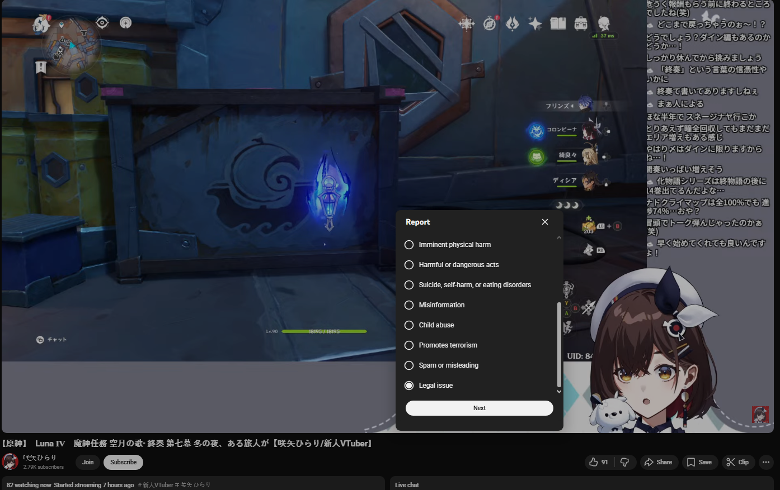Open the #咲矢ひらり hashtag link
This screenshot has width=780, height=490.
tap(193, 485)
